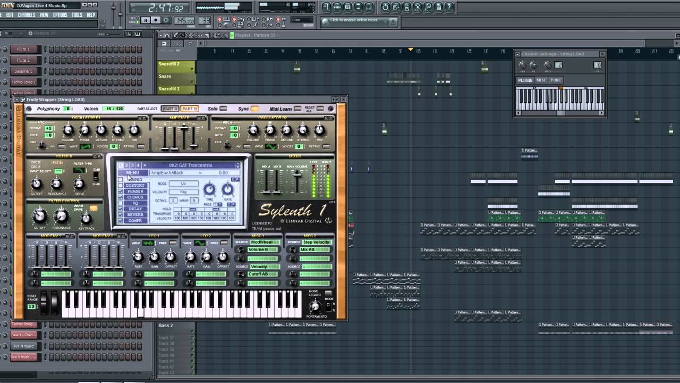Click the Reset All button in Sylenth
The height and width of the screenshot is (383, 680).
click(x=320, y=109)
